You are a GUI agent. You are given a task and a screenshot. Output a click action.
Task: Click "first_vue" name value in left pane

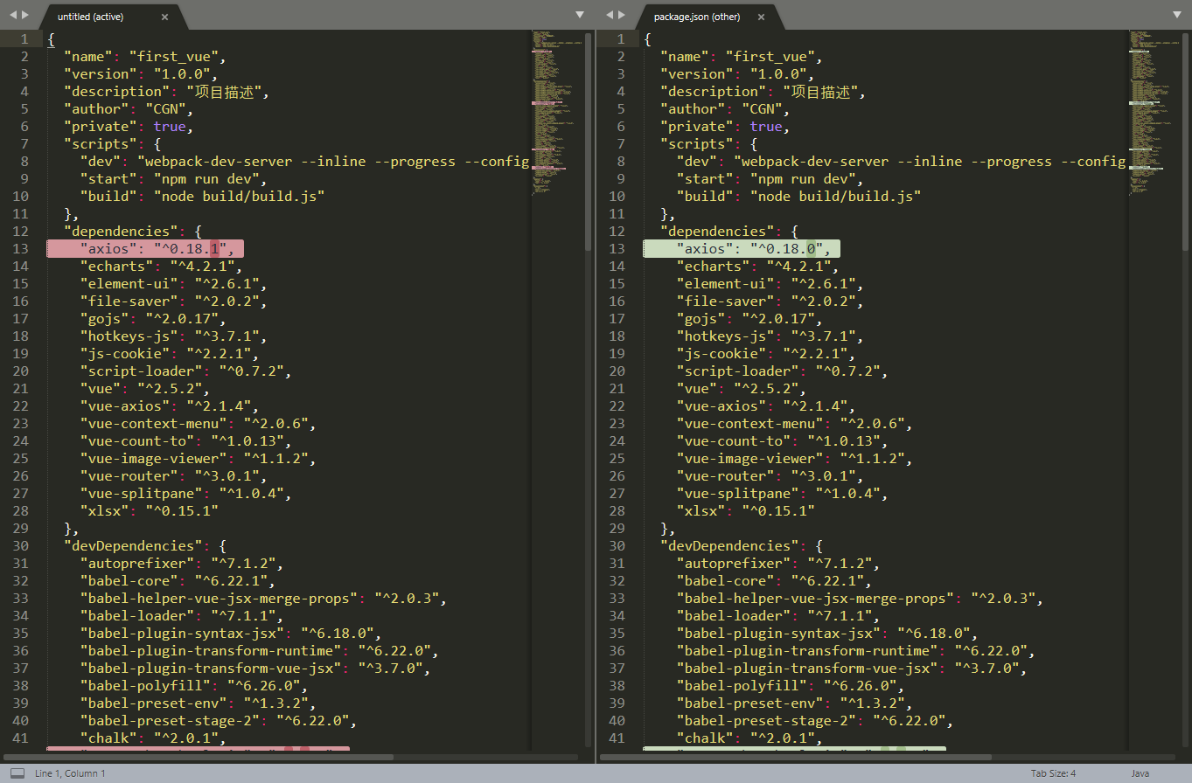tap(173, 57)
